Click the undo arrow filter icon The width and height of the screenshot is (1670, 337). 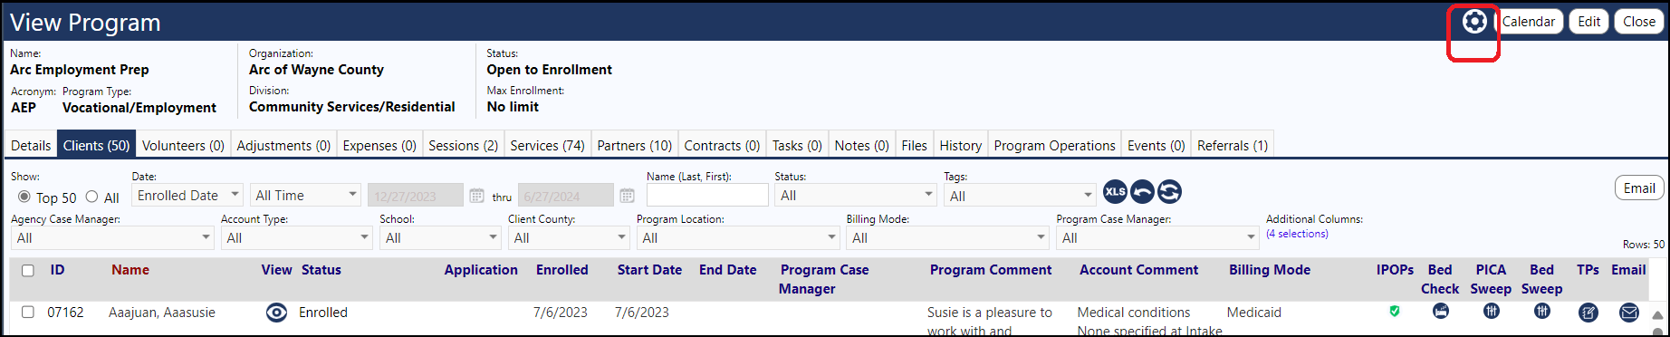point(1143,191)
